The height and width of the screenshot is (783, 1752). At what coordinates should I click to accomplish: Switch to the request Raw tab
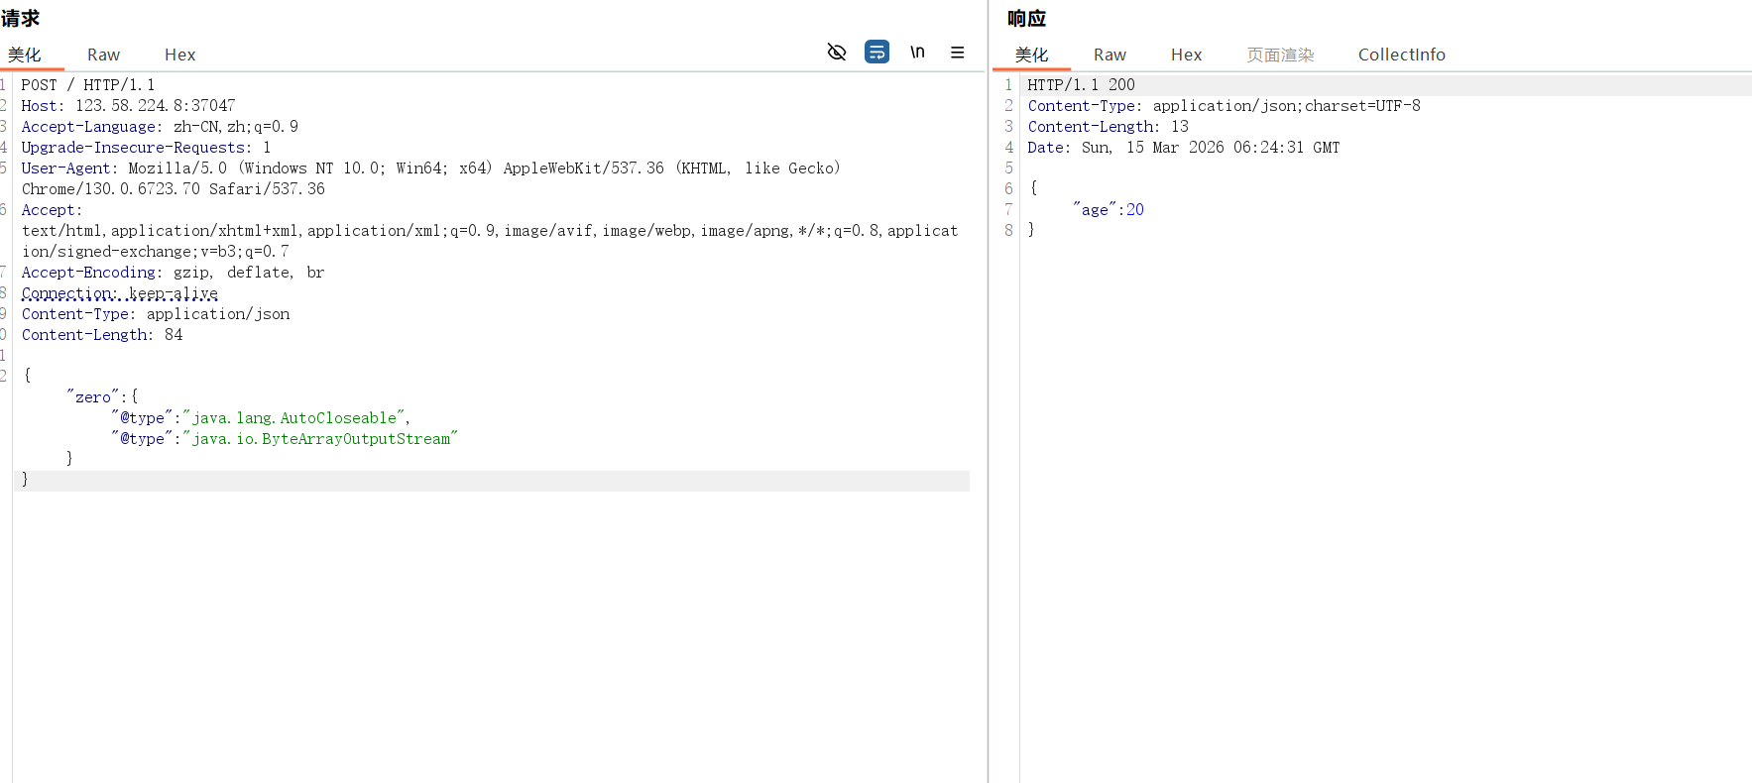(103, 55)
